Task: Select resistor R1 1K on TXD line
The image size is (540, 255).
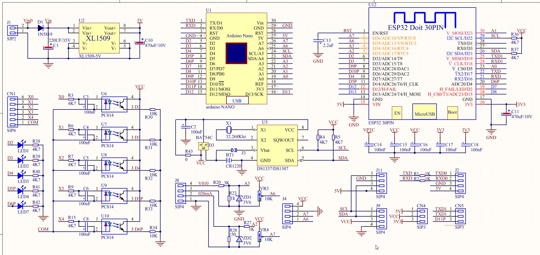Action: (422, 176)
